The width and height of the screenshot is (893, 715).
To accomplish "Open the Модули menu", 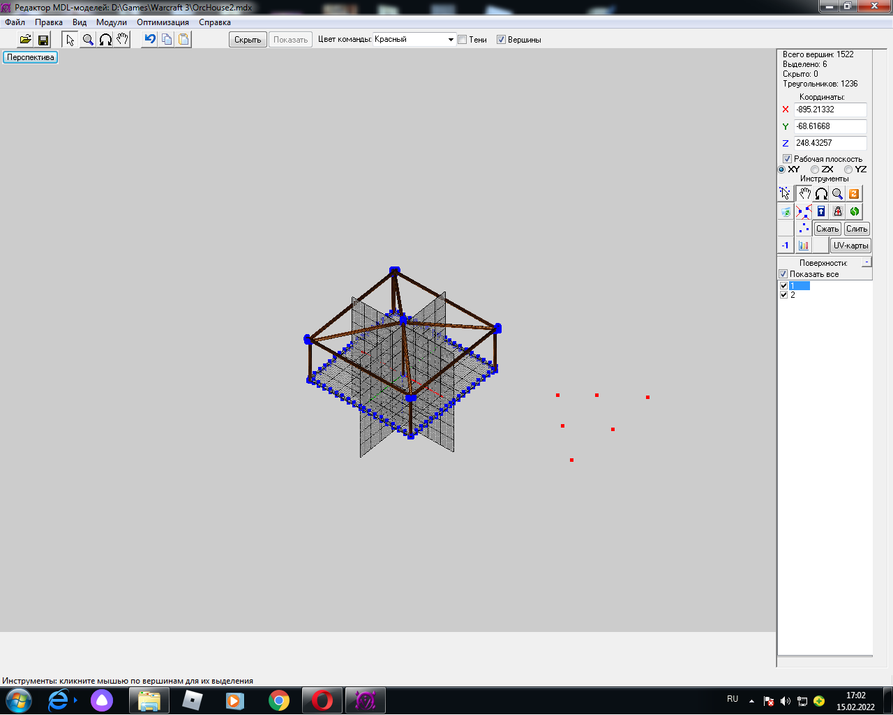I will [112, 22].
